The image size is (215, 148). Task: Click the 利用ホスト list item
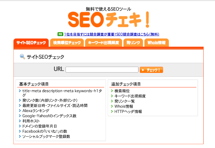31,121
